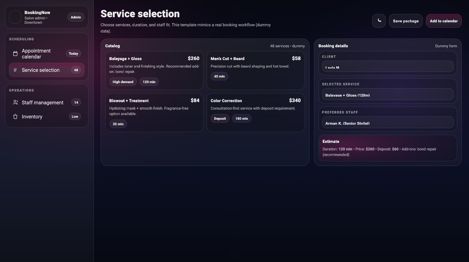Click the Today badge next to Appointment calendar

click(73, 53)
